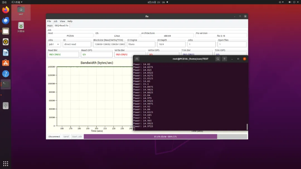
Task: Expand the job1 Jobs dropdown
Action: [x=54, y=44]
